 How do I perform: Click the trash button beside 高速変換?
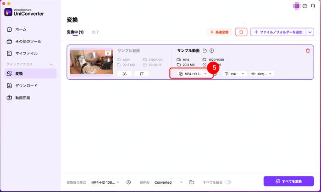pos(241,32)
